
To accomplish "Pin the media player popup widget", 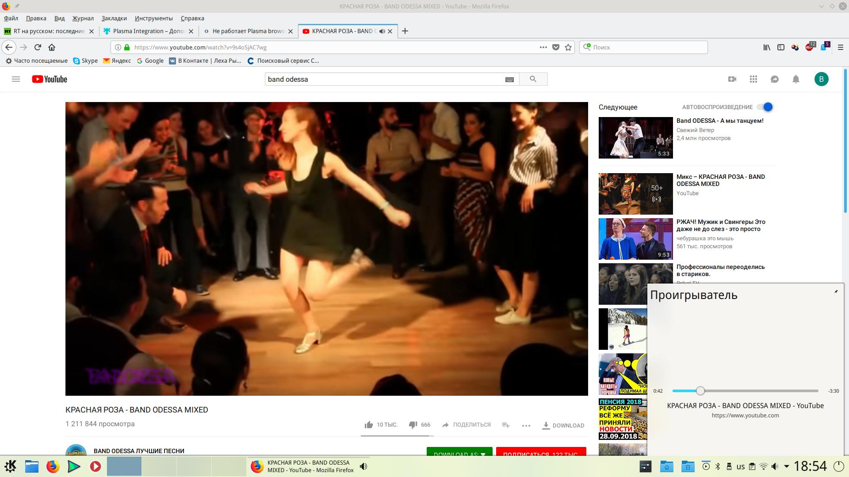I will [x=836, y=291].
